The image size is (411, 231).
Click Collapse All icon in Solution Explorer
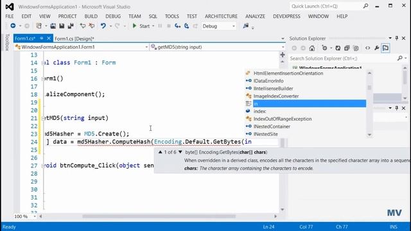pos(347,48)
